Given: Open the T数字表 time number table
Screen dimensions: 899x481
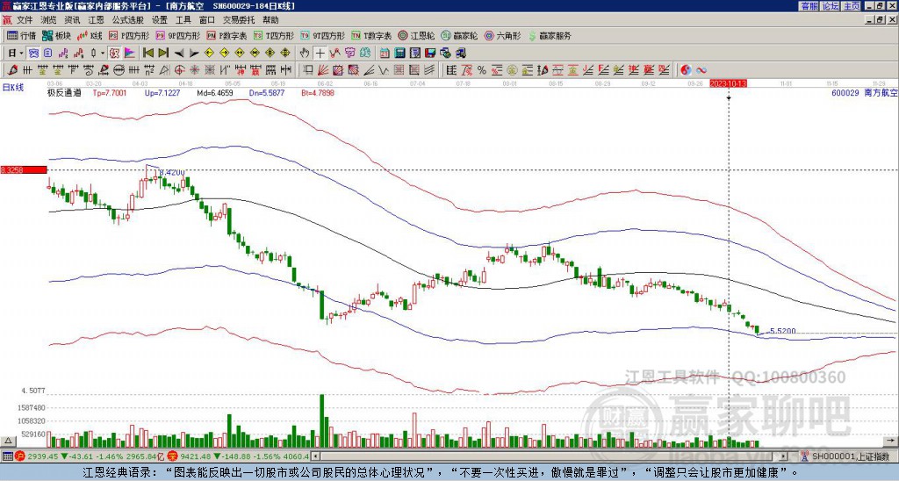Looking at the screenshot, I should coord(371,35).
